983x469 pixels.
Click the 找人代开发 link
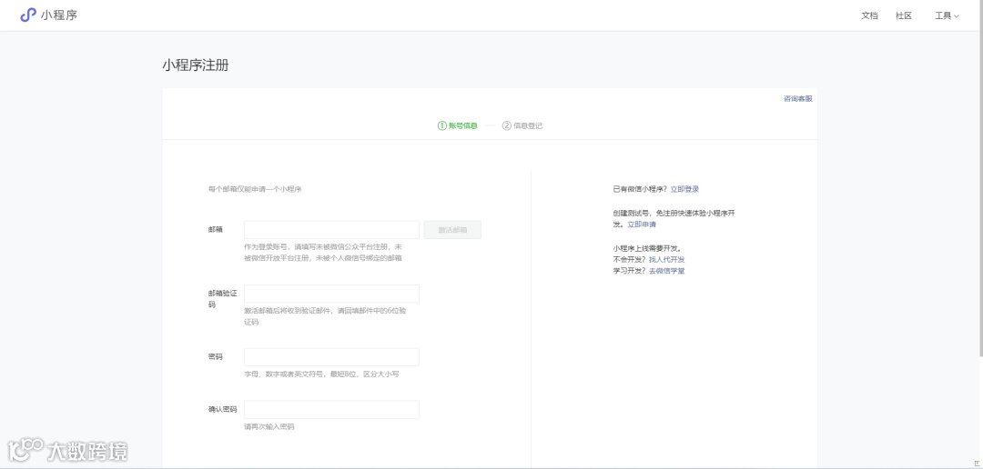tap(666, 259)
